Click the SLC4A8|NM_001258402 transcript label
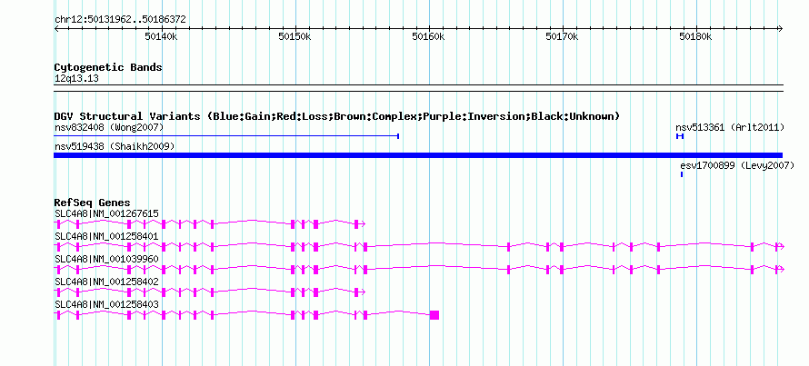The height and width of the screenshot is (366, 809). pyautogui.click(x=106, y=282)
